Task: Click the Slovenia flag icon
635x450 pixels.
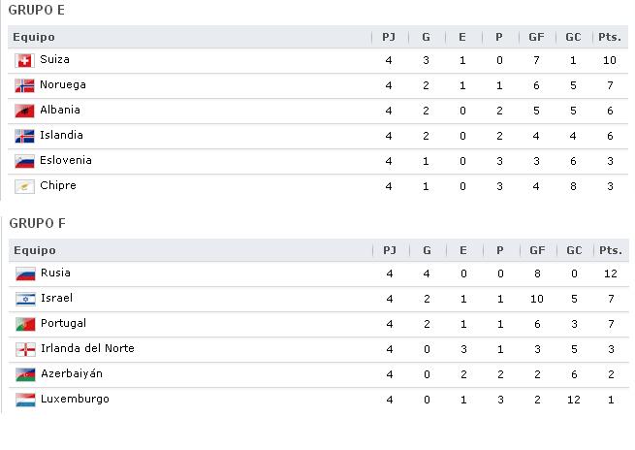Action: [x=24, y=161]
